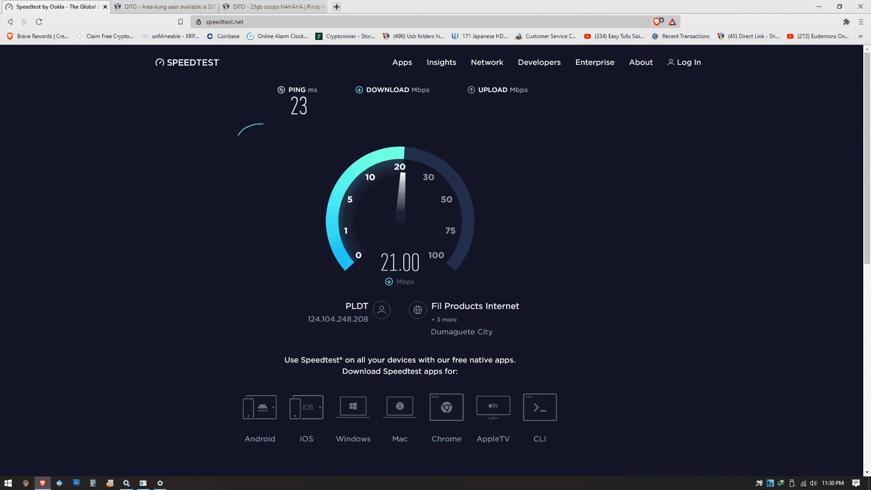The height and width of the screenshot is (490, 871).
Task: Reload the page
Action: coord(39,22)
